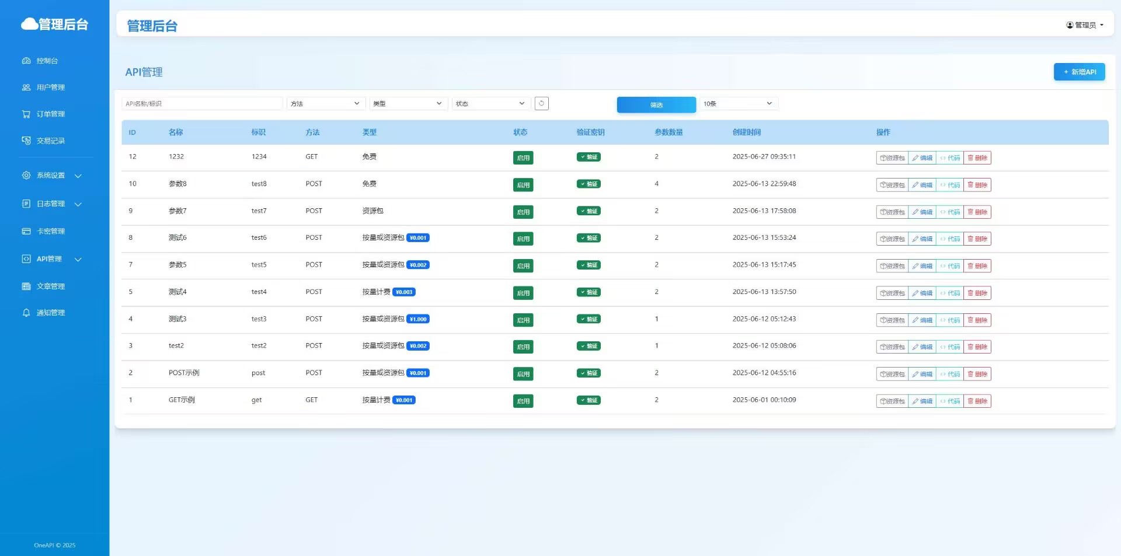Viewport: 1121px width, 556px height.
Task: Open the 方法 filter dropdown
Action: tap(325, 104)
